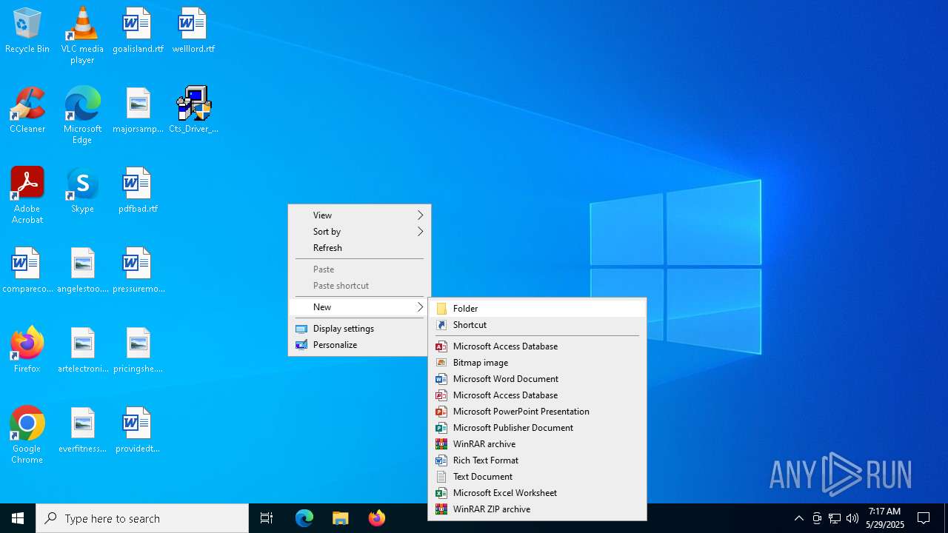948x533 pixels.
Task: Open Task View from the taskbar
Action: pyautogui.click(x=267, y=518)
